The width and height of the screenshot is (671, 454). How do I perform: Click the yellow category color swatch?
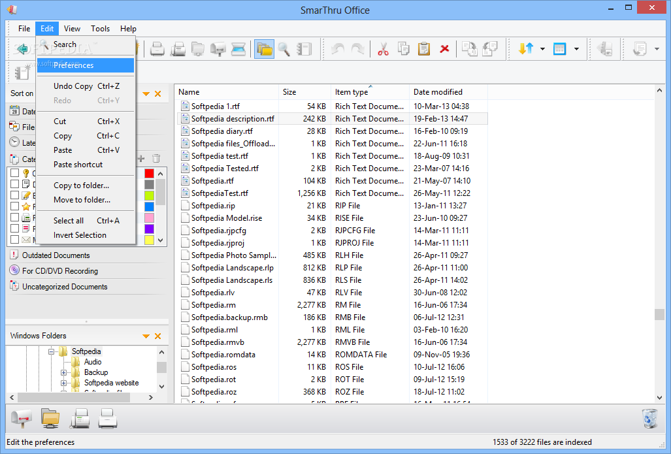click(149, 240)
